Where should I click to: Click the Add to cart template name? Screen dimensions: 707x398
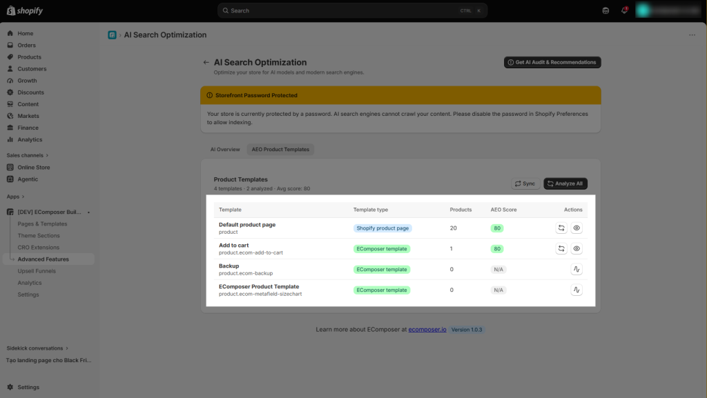tap(233, 246)
